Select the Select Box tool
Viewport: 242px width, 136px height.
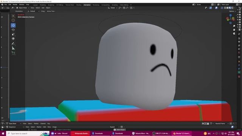[x=13, y=16]
